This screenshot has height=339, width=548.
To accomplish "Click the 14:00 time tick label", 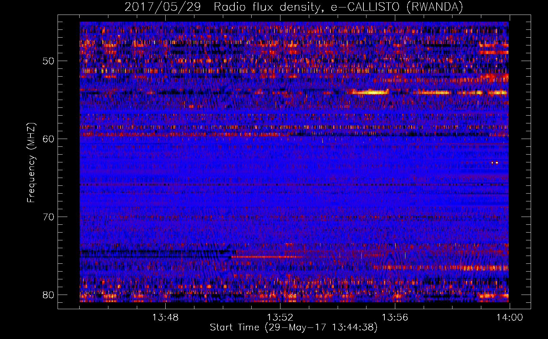I will 510,318.
